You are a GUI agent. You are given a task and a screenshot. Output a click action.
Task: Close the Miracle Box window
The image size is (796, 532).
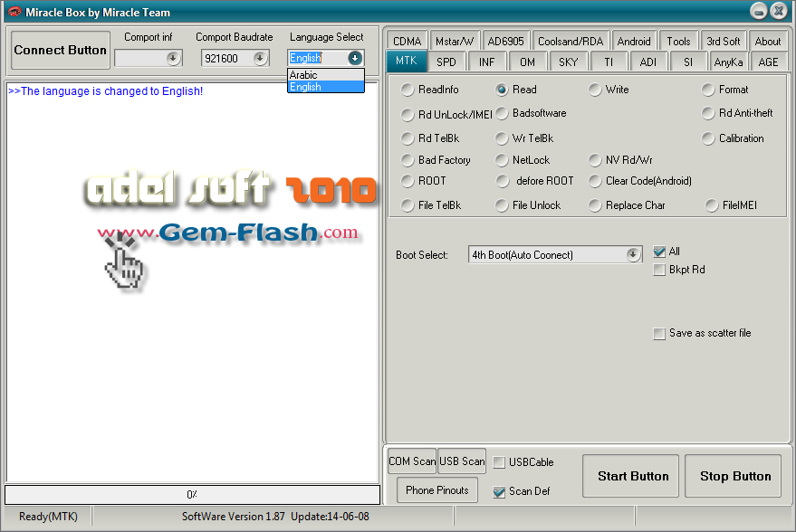(x=778, y=11)
